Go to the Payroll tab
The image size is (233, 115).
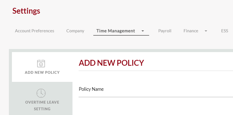165,31
